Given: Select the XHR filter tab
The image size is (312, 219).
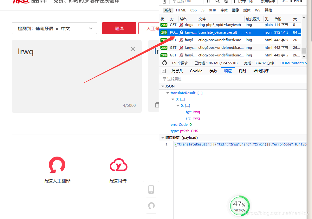Looking at the screenshot, I should pos(212,10).
